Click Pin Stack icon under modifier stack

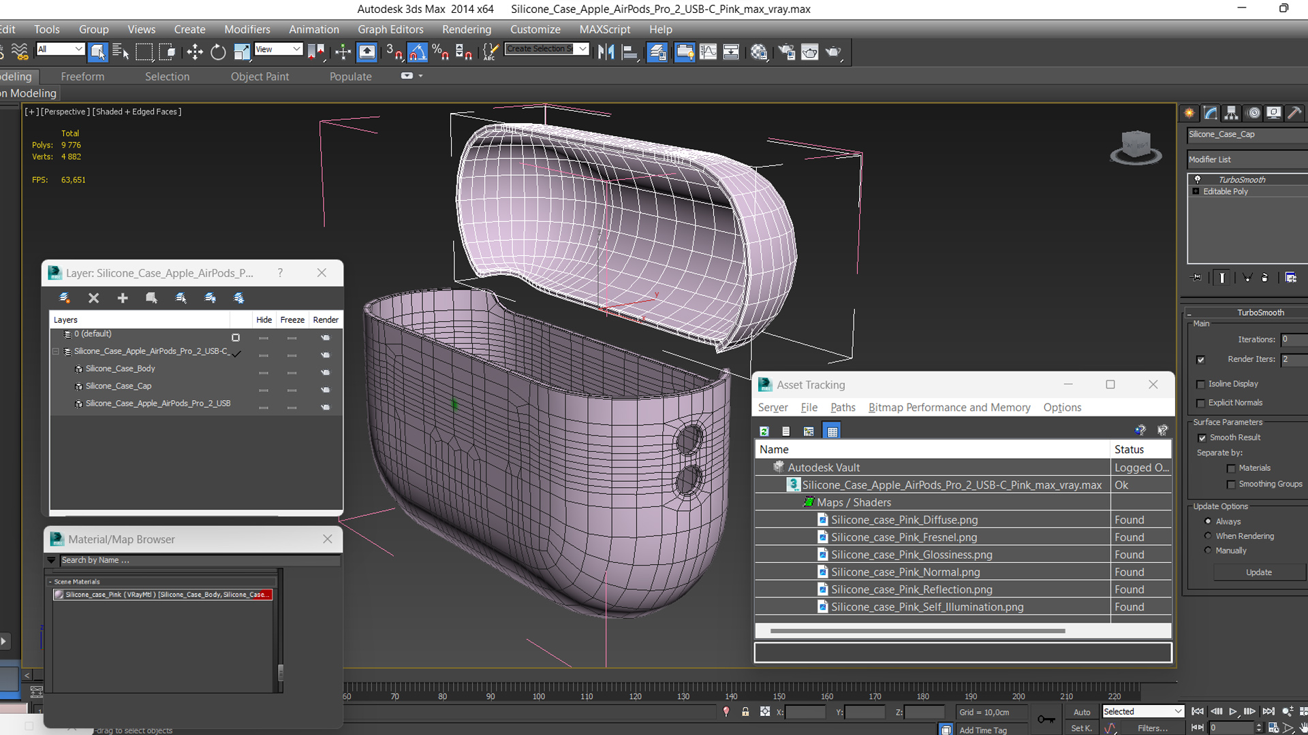click(1196, 277)
